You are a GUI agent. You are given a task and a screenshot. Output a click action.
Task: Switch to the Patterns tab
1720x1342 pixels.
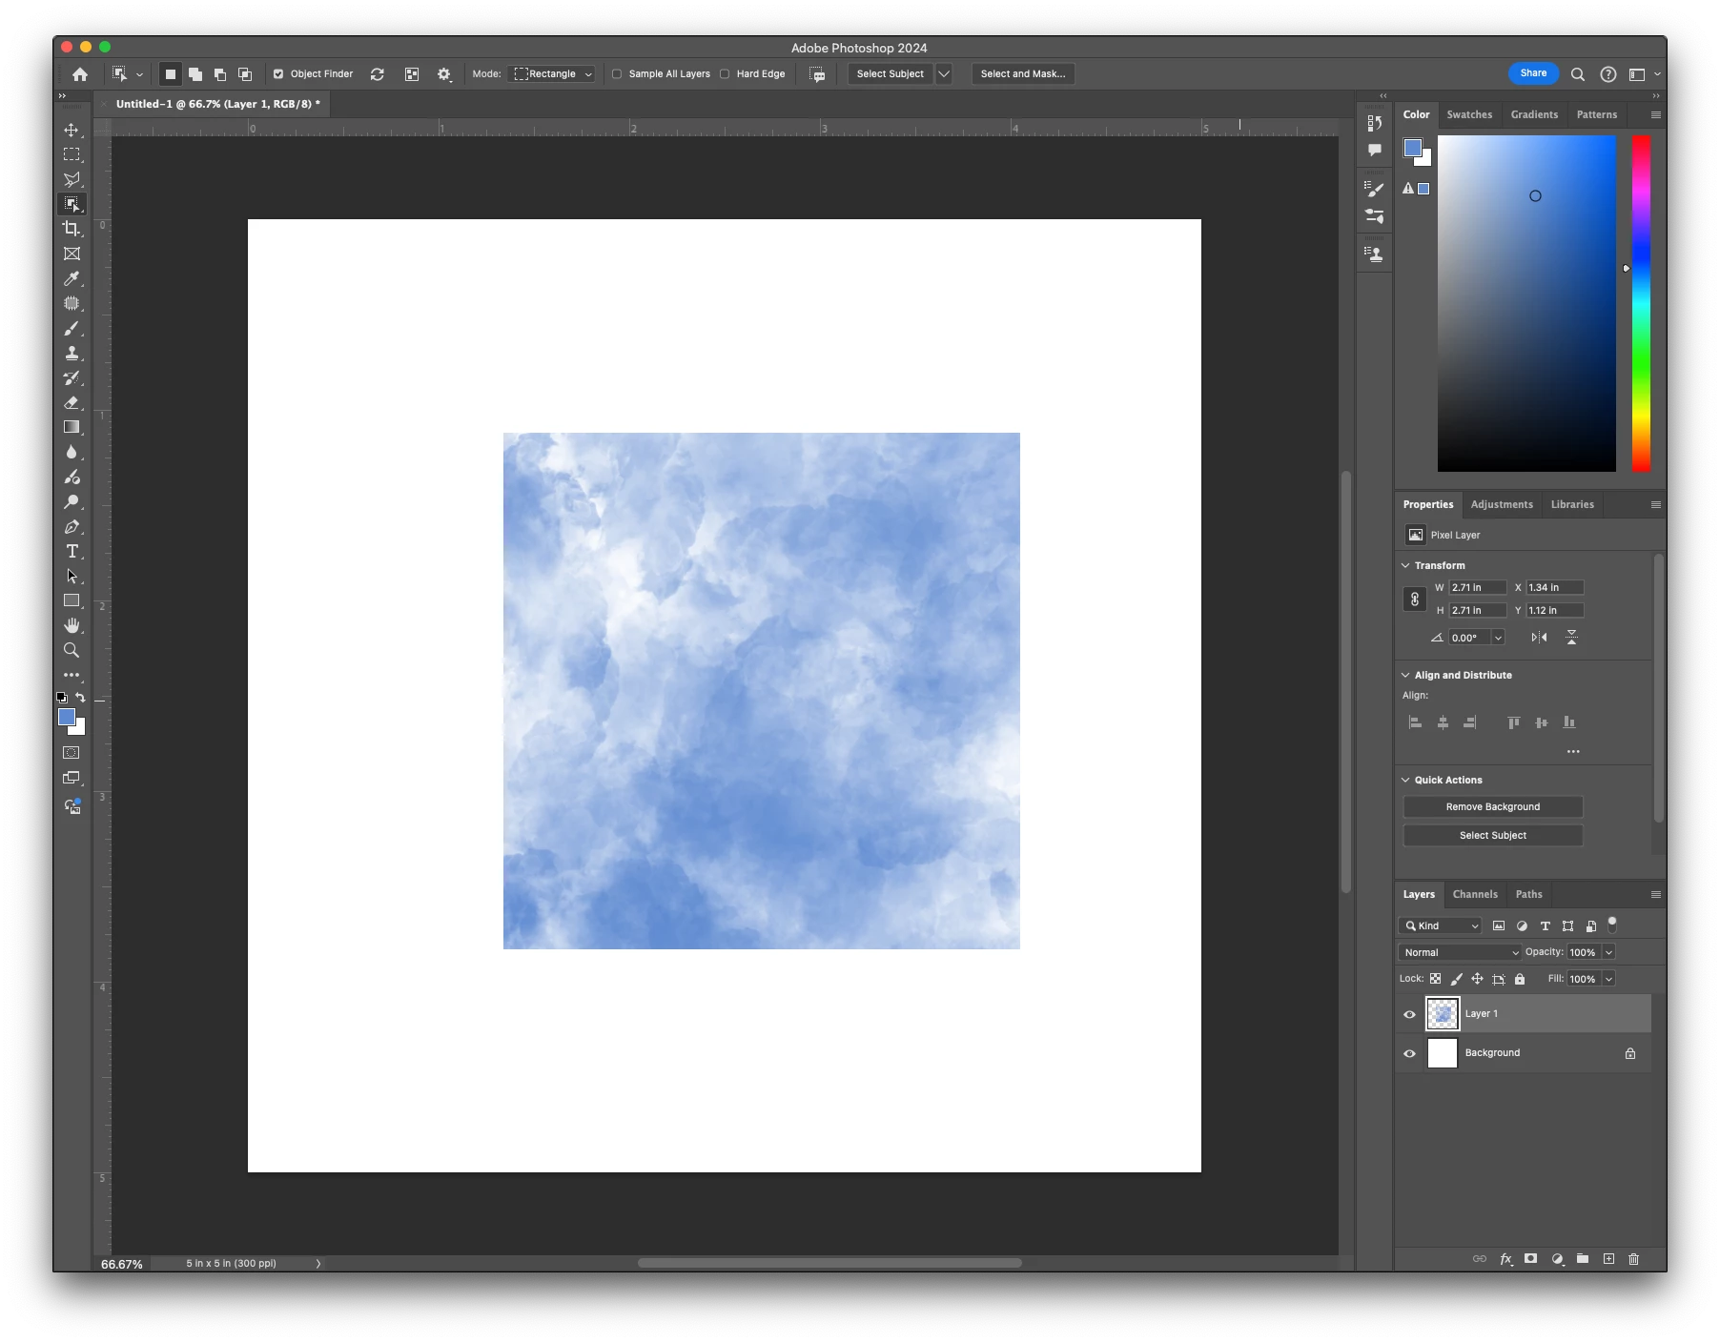coord(1596,114)
